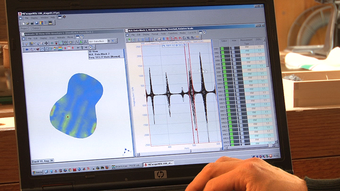Click the Zoom Out magnifier in Animate window

(x=42, y=43)
